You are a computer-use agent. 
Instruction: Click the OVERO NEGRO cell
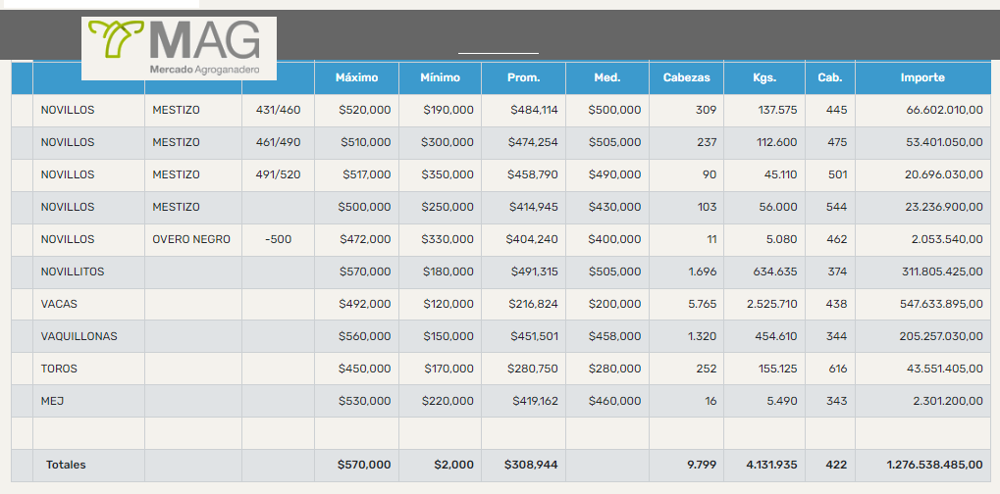pos(191,239)
